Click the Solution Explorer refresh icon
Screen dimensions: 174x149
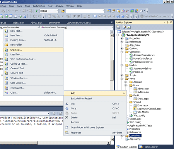pos(129,27)
